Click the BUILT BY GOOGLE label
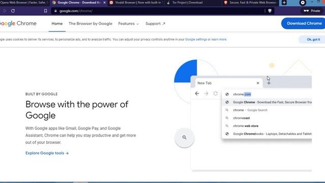This screenshot has height=183, width=325. [42, 94]
